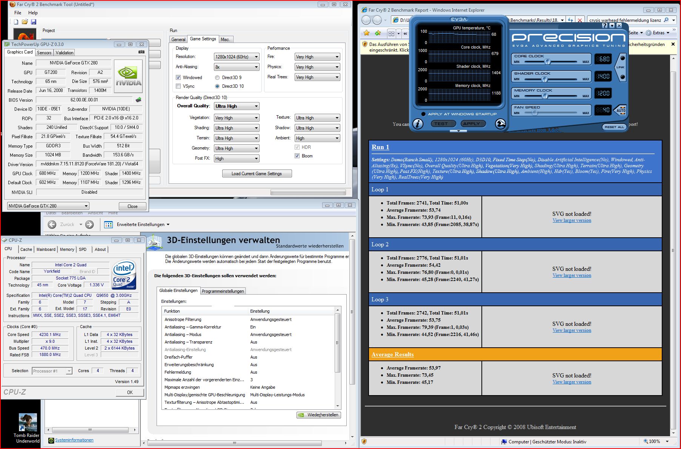Toggle the Windowed checkbox
The height and width of the screenshot is (449, 681).
point(178,78)
